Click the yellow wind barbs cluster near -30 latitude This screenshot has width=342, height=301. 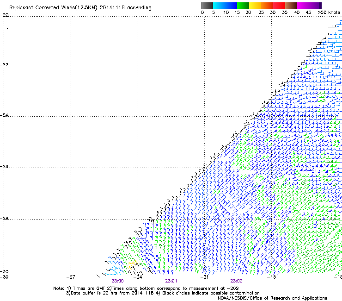132,264
